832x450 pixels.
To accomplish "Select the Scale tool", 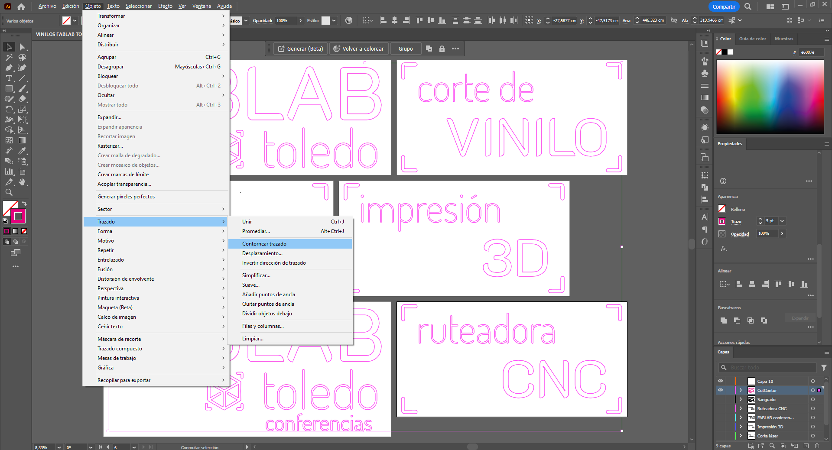I will pyautogui.click(x=23, y=109).
